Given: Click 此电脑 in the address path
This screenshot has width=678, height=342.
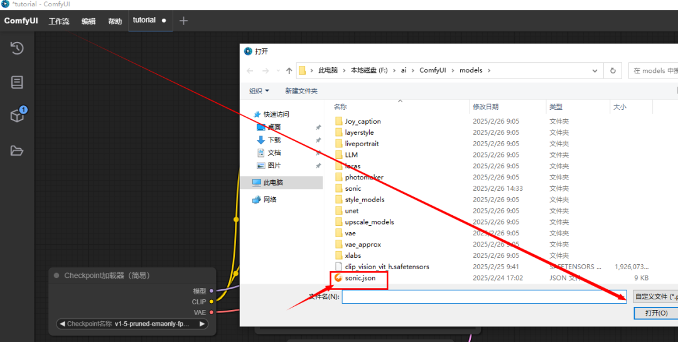Looking at the screenshot, I should [328, 70].
